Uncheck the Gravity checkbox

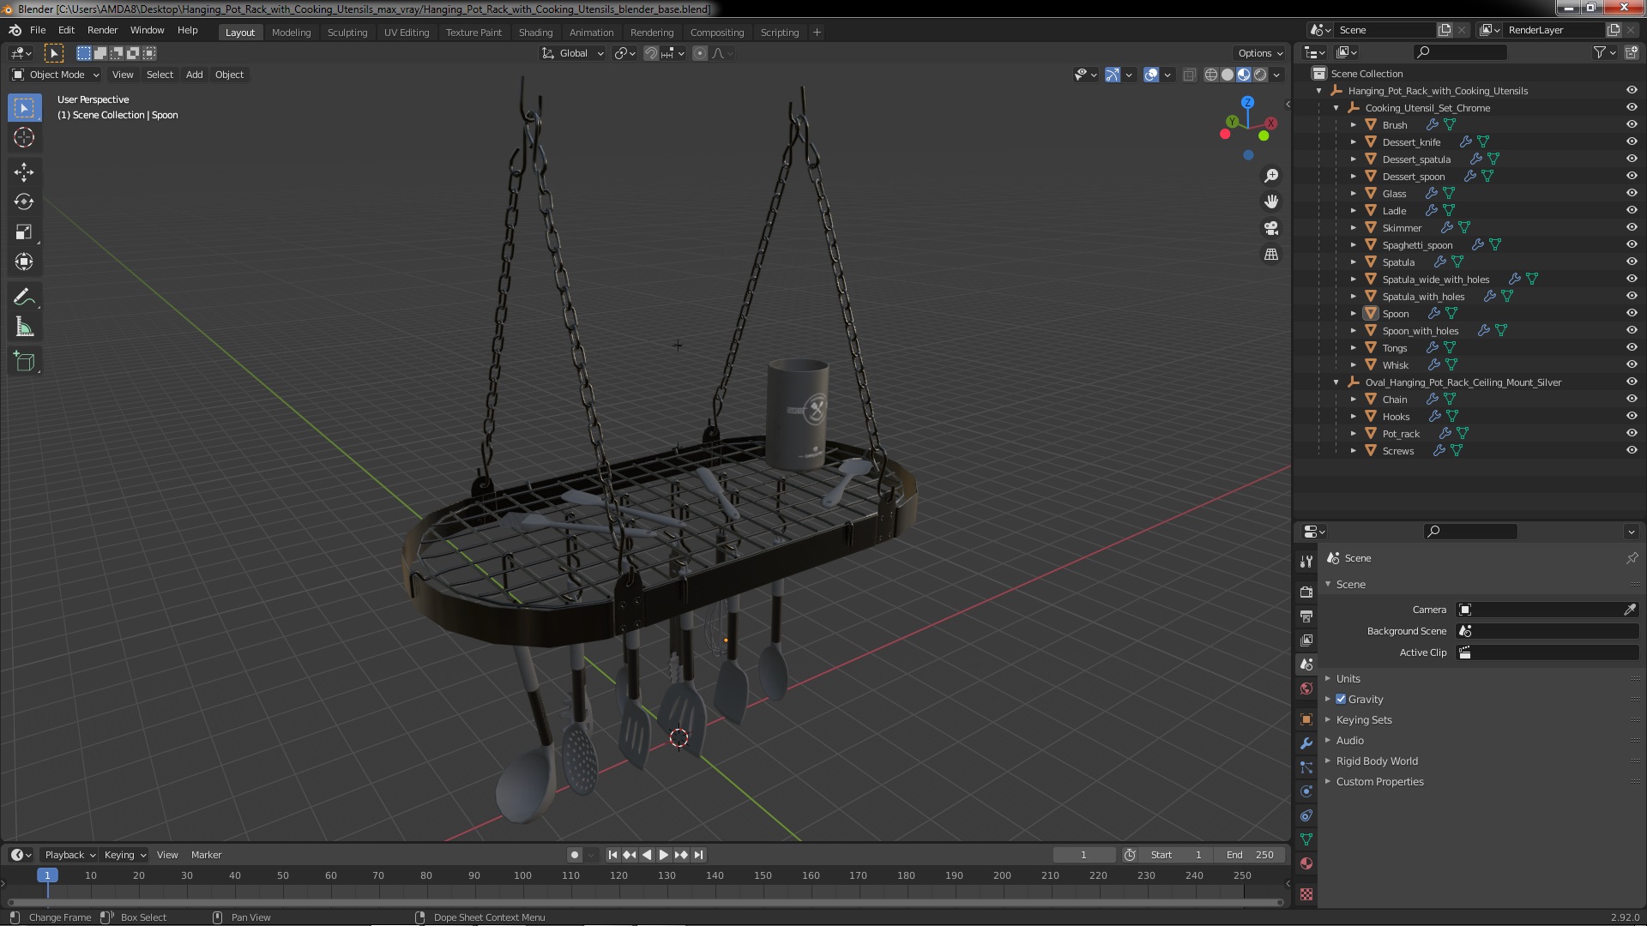point(1341,699)
